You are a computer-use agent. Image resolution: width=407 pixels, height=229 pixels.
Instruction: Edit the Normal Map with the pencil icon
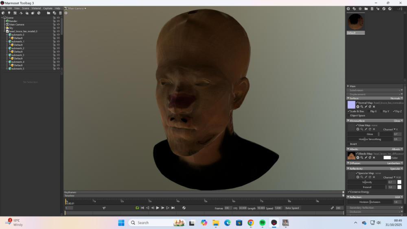point(366,107)
